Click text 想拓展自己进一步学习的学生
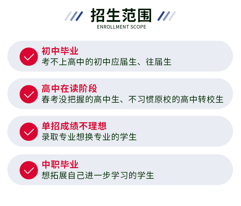Viewport: 241px width, 206px height. (98, 175)
